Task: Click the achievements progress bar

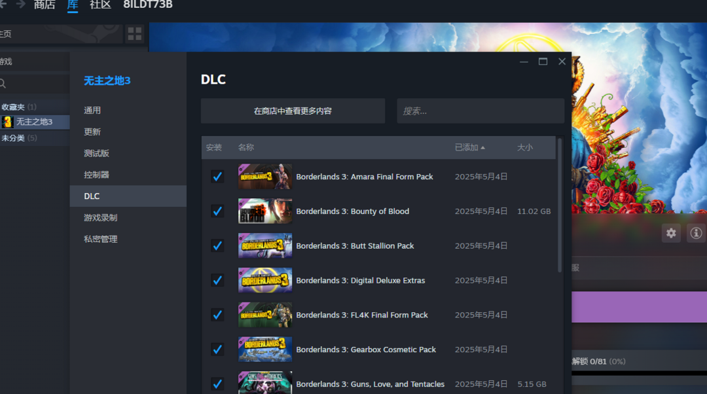Action: (x=639, y=373)
